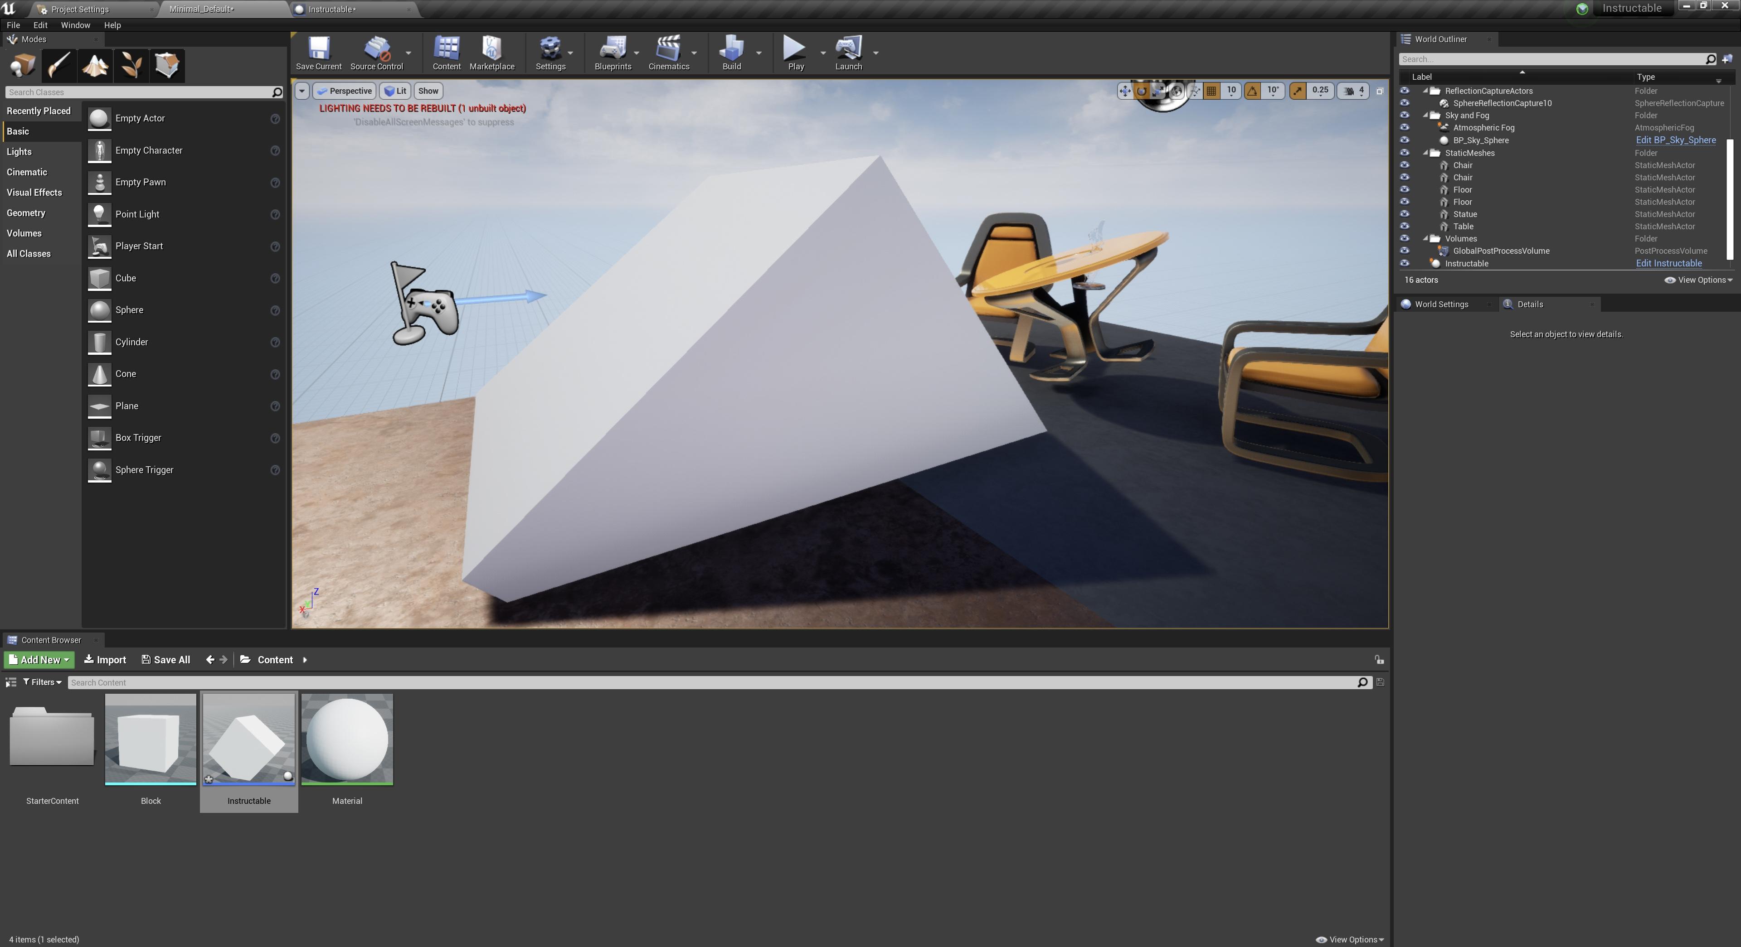Image resolution: width=1741 pixels, height=947 pixels.
Task: Open Filters dropdown in Content Browser
Action: (42, 682)
